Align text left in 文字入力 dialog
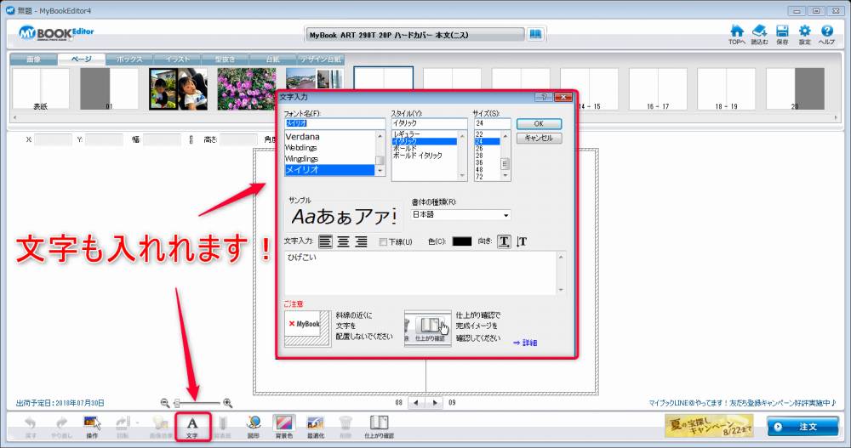 pyautogui.click(x=325, y=241)
